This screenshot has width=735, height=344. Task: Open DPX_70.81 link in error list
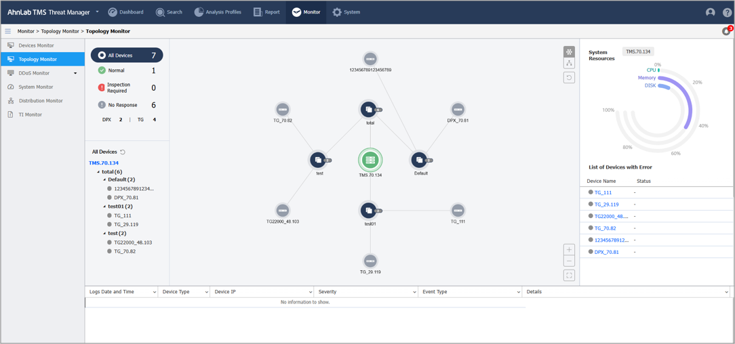point(607,252)
